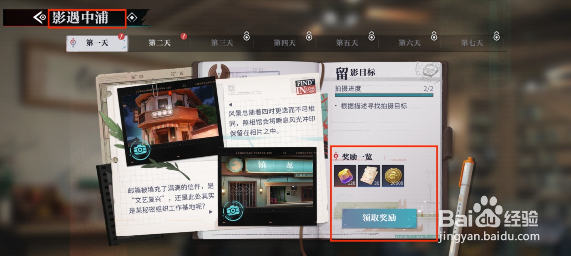The height and width of the screenshot is (256, 571).
Task: Click the 邮箱被填充了满满的信件 note text
Action: [x=171, y=198]
